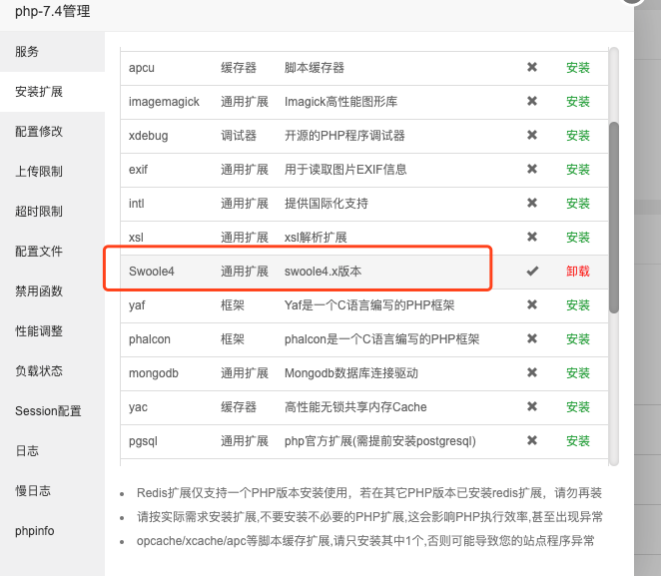Install the xdebug extension
Viewport: 661px width, 576px height.
click(x=577, y=135)
